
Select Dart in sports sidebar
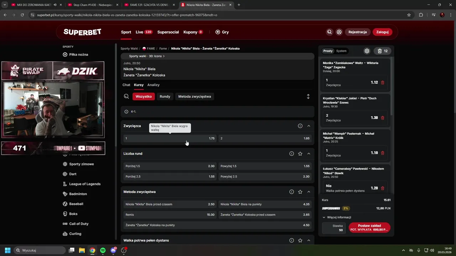pyautogui.click(x=70, y=174)
